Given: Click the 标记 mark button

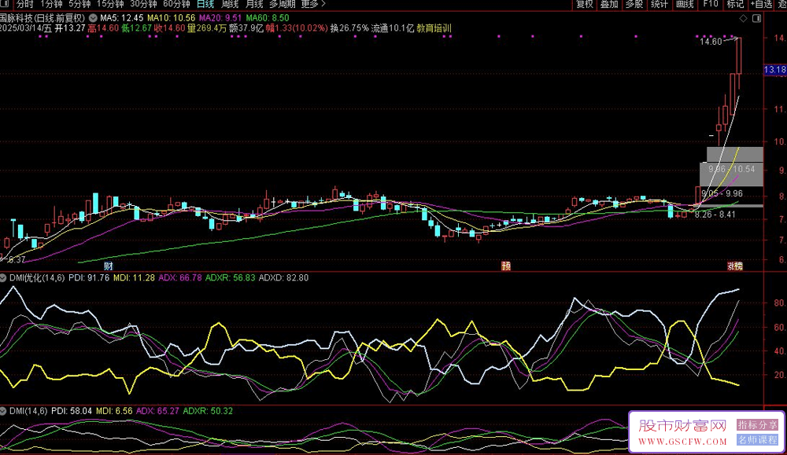Looking at the screenshot, I should 735,5.
